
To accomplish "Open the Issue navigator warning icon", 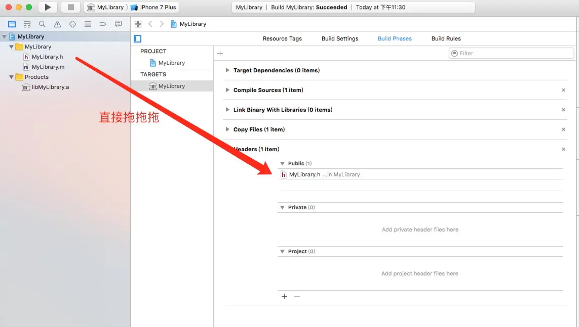I will [58, 24].
